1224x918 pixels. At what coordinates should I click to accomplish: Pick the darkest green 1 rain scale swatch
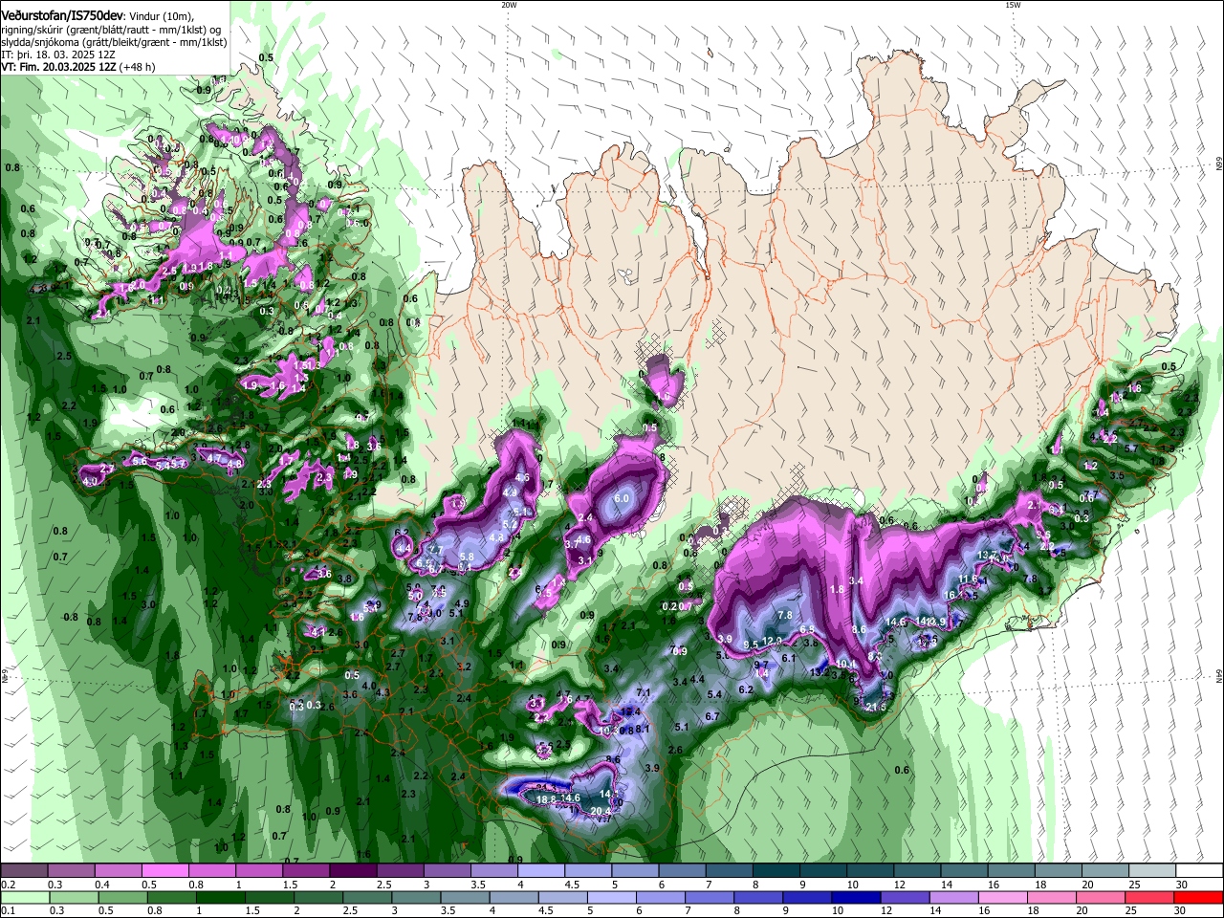220,897
